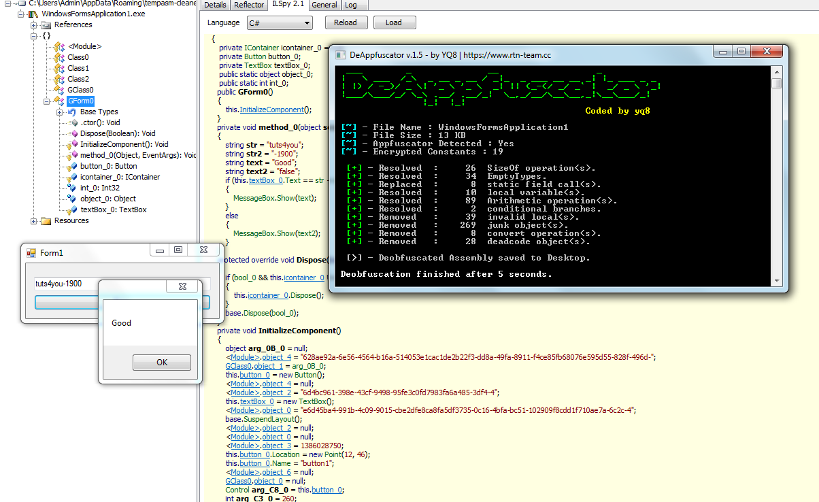
Task: Click the References folder icon
Action: (x=46, y=24)
